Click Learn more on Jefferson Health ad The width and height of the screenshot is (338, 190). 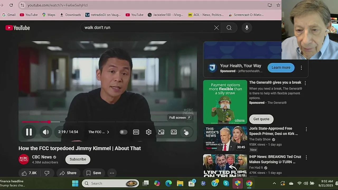[x=281, y=68]
